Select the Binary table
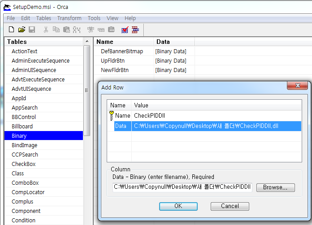 pos(44,136)
